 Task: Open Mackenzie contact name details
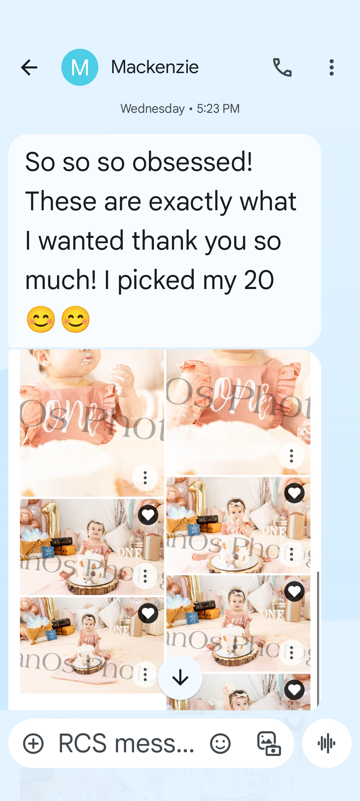[x=155, y=67]
